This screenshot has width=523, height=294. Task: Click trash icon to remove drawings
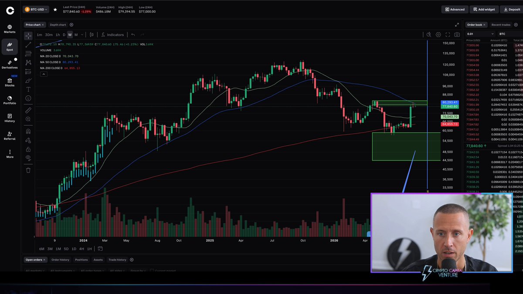point(28,170)
